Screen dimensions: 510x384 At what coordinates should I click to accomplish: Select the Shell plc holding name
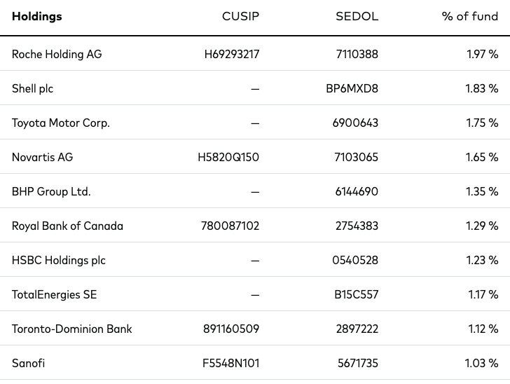(32, 88)
